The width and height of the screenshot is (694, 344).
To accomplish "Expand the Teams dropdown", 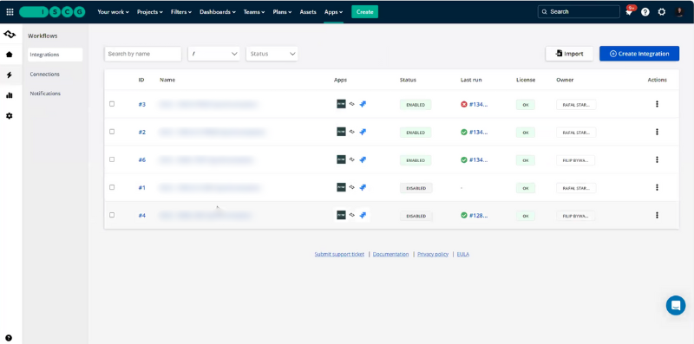I will click(254, 12).
